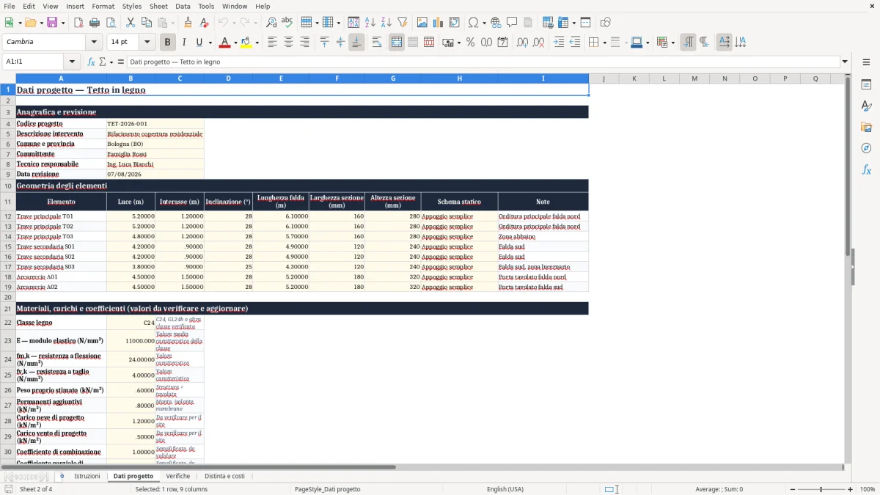Click the zoom slider handle
880x495 pixels.
click(821, 489)
